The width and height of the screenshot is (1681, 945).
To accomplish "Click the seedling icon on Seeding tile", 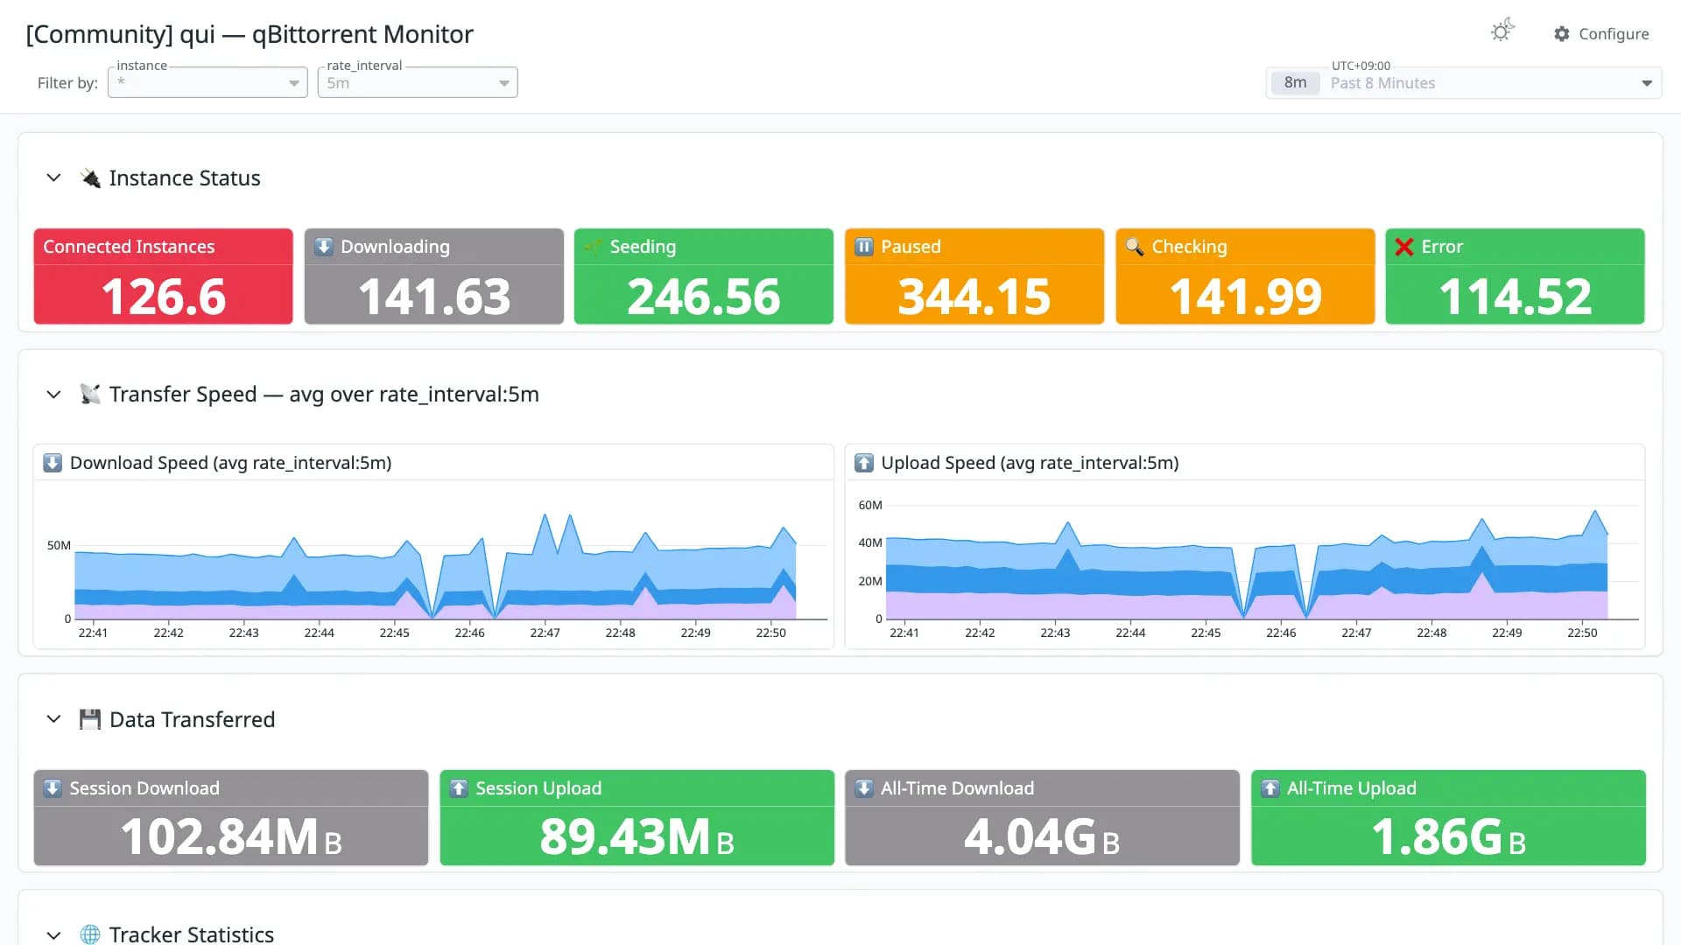I will pos(594,247).
